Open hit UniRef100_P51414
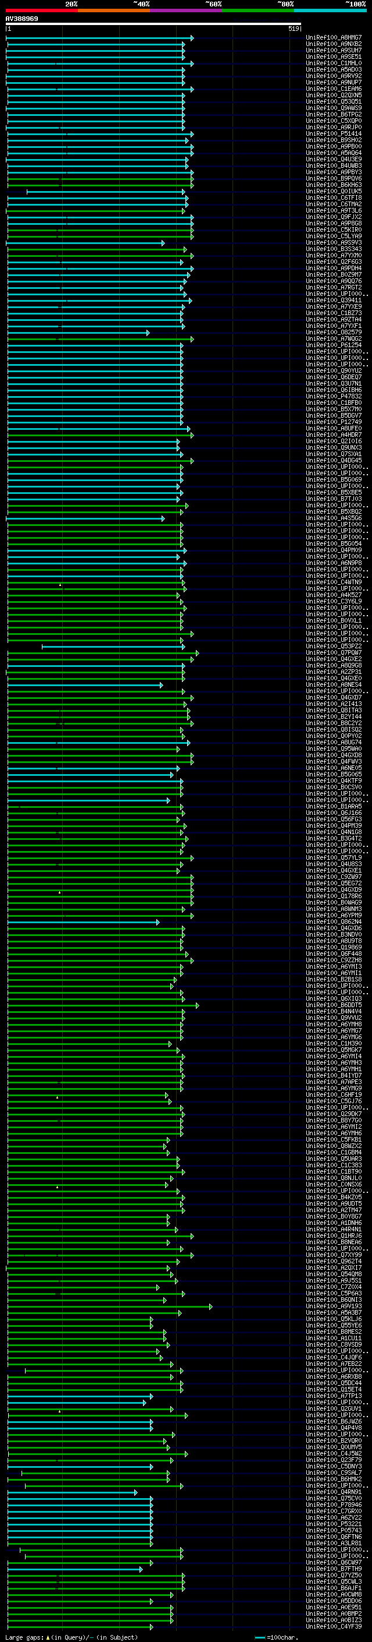Viewport: 372px width, 1642px height. click(x=333, y=134)
